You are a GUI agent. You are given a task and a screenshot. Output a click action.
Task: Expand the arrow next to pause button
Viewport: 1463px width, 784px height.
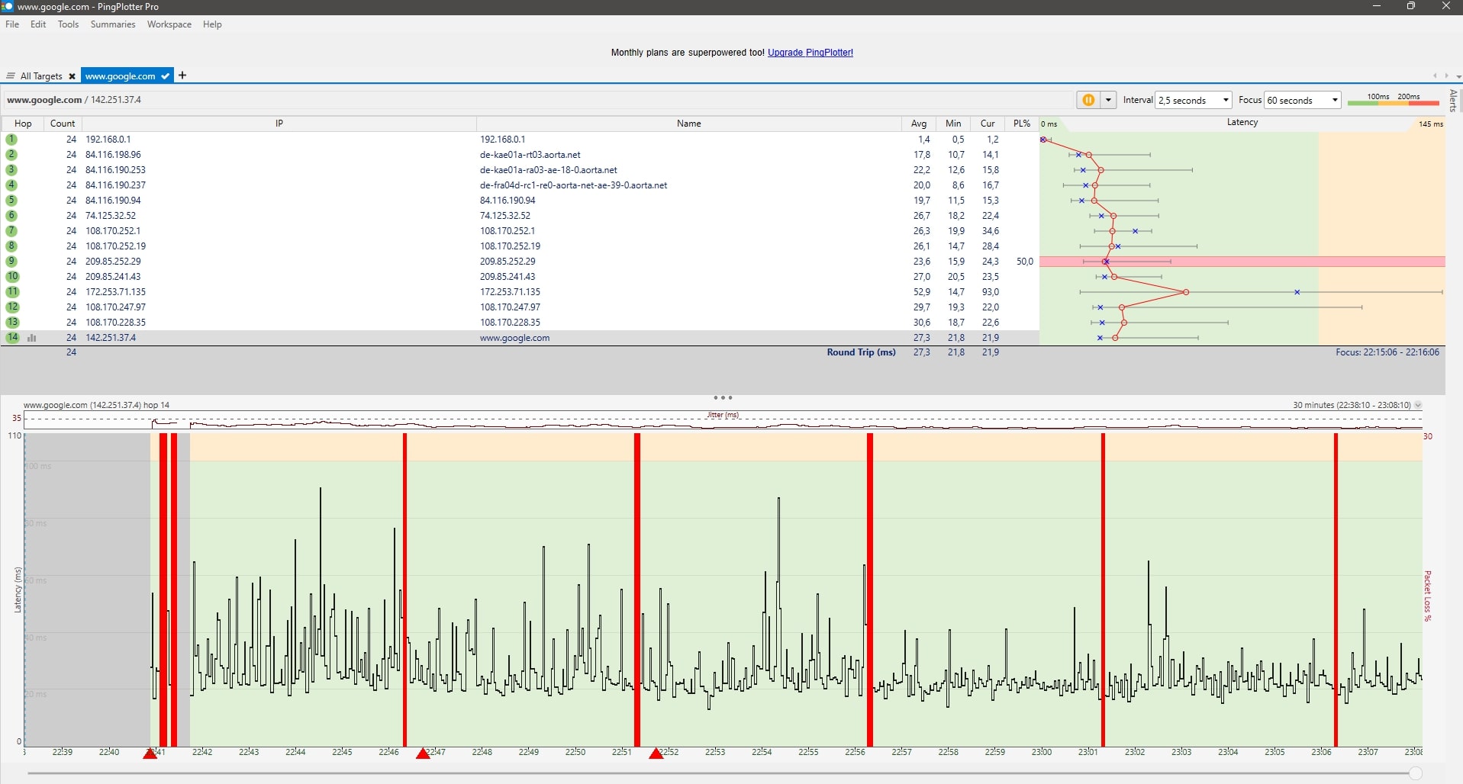(x=1108, y=100)
